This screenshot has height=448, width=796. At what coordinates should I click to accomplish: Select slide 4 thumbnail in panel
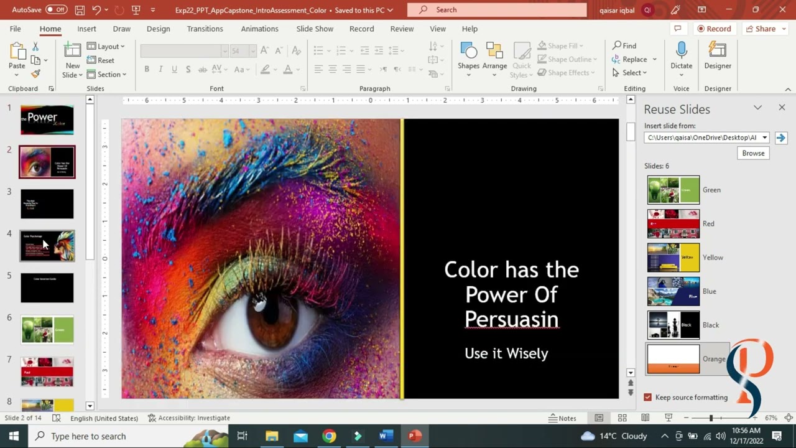[x=47, y=246]
